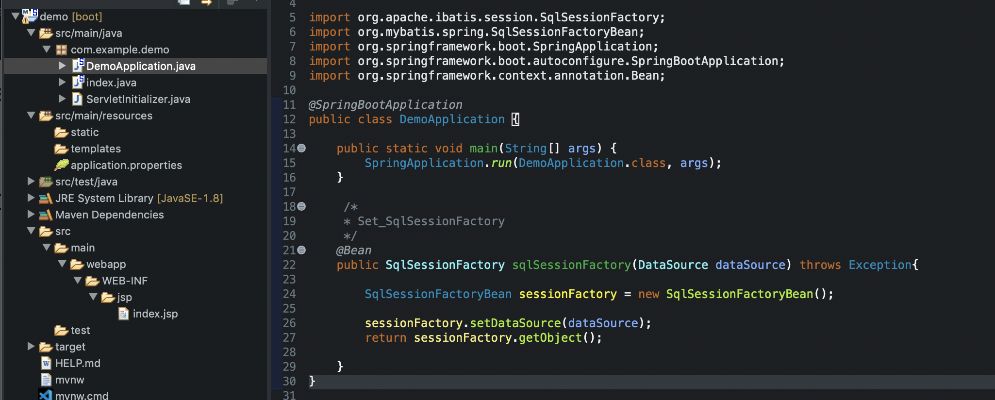Click the index.java file icon
This screenshot has width=995, height=400.
(x=78, y=82)
